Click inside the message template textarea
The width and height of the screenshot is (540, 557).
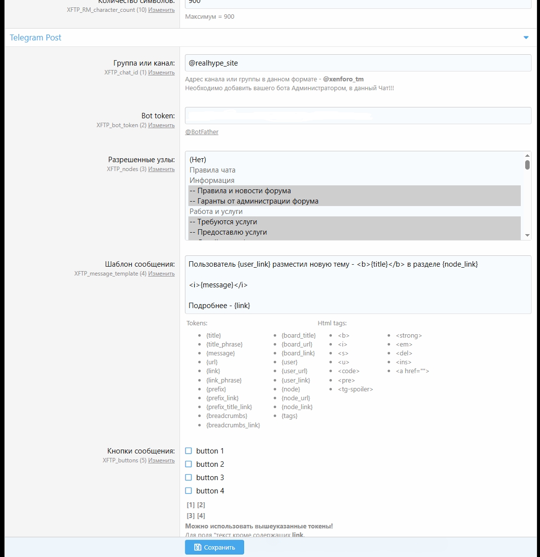pyautogui.click(x=358, y=284)
